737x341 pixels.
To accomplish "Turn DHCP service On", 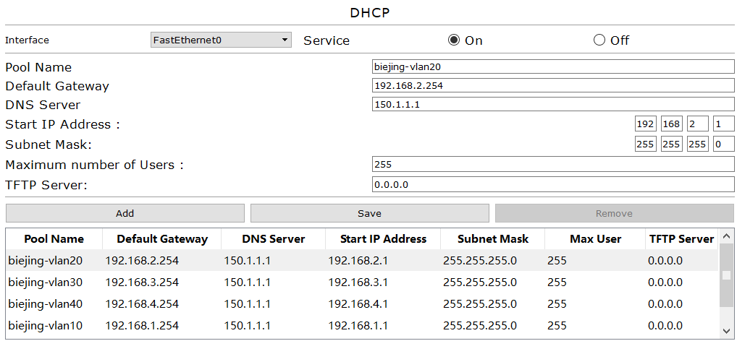I will point(454,40).
